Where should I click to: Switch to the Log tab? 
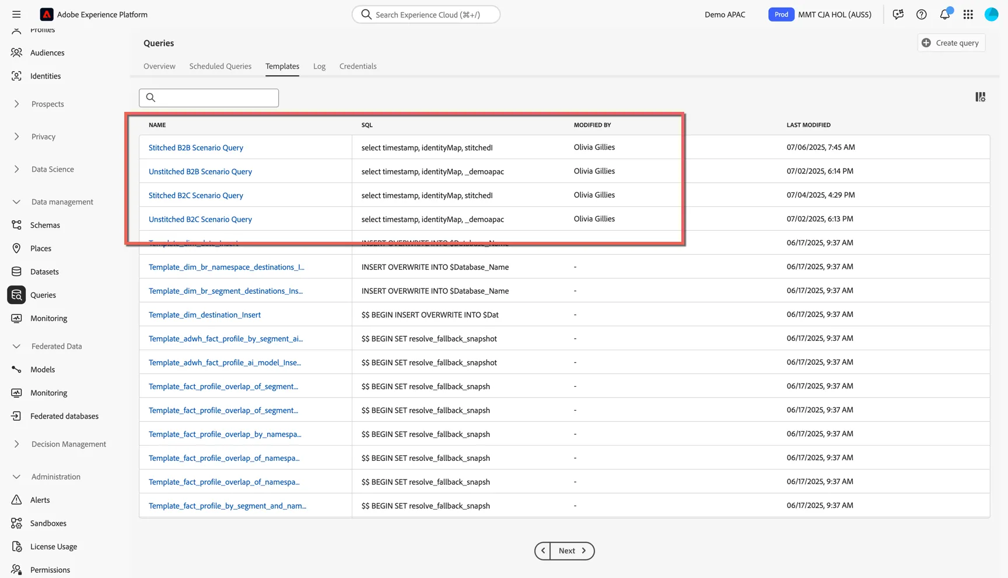pyautogui.click(x=319, y=66)
